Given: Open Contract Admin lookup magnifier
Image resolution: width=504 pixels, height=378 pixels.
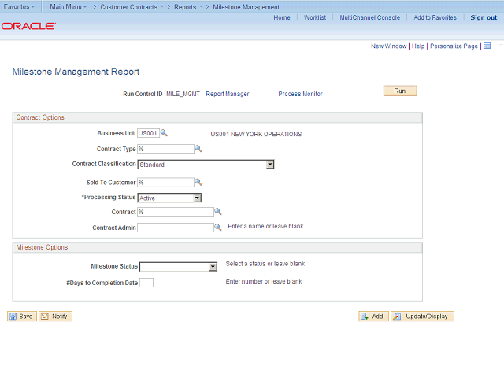Looking at the screenshot, I should click(x=218, y=228).
